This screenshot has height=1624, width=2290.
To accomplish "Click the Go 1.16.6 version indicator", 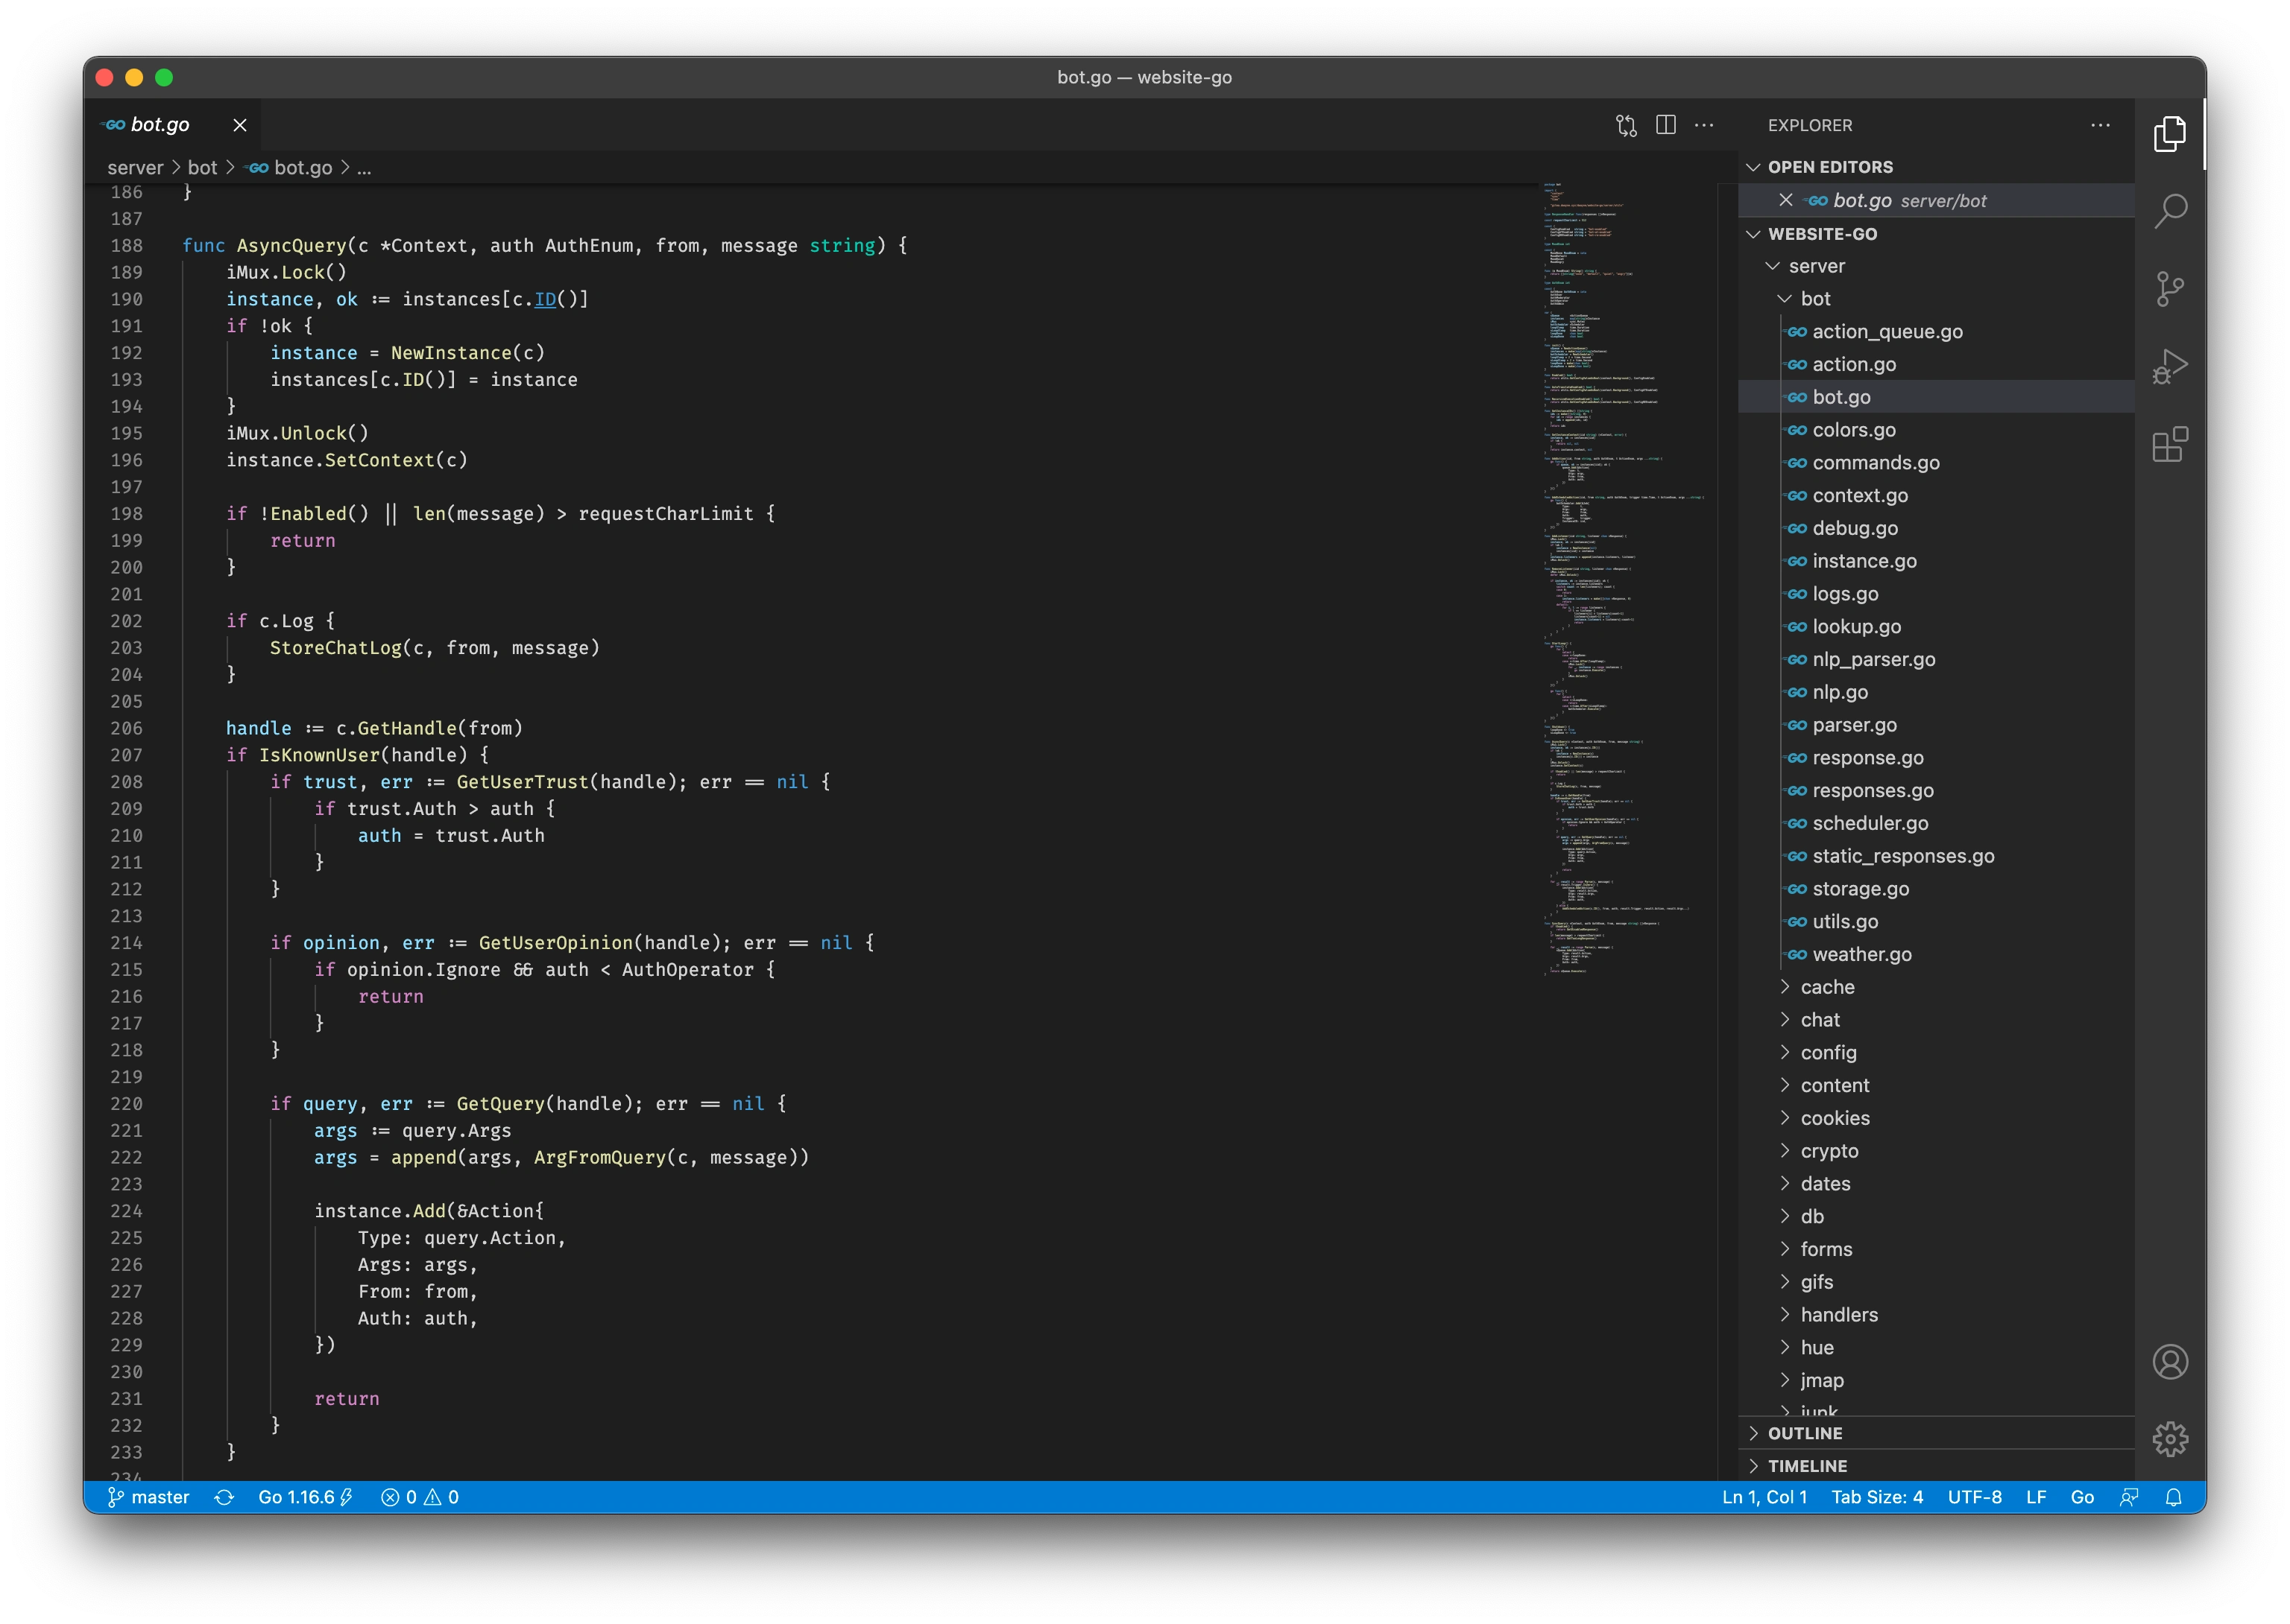I will pos(305,1497).
